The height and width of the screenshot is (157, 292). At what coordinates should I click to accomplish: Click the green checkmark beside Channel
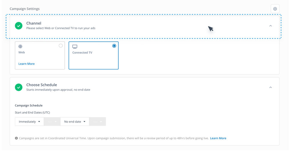[x=19, y=26]
